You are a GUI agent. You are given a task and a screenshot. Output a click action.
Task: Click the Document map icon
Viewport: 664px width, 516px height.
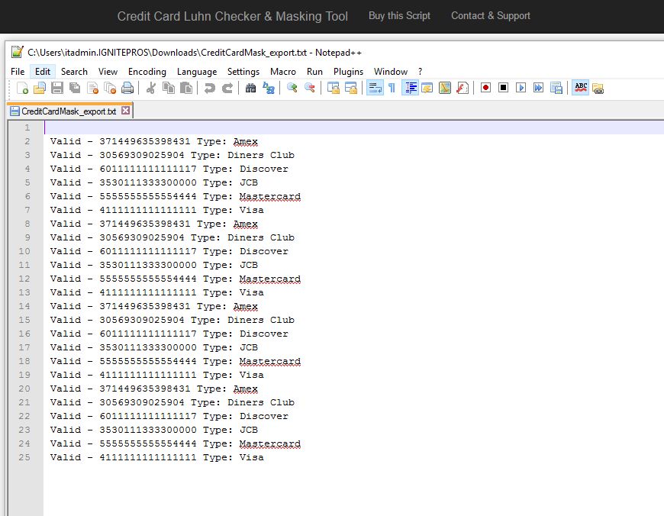click(445, 88)
